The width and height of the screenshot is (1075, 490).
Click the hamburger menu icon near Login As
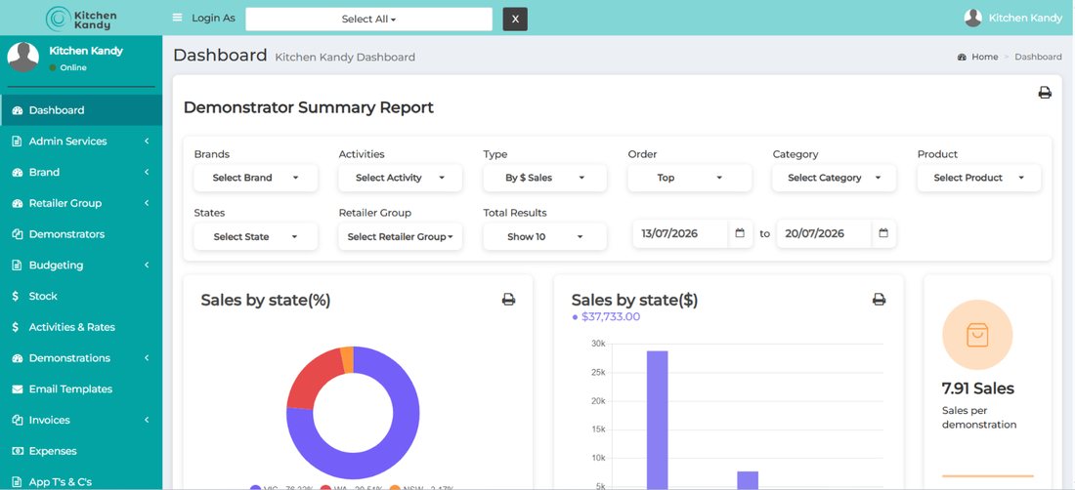tap(178, 19)
